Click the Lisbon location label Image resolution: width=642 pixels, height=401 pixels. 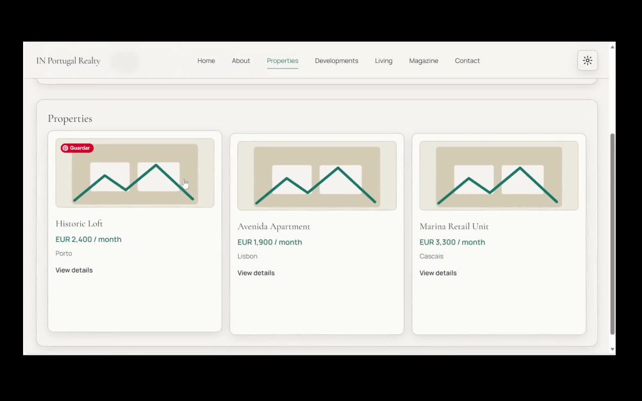(247, 257)
